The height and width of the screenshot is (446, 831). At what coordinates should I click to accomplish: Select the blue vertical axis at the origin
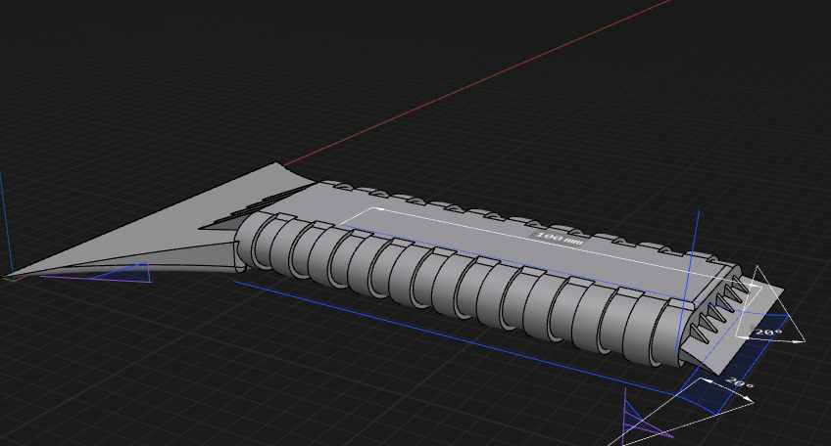point(2,222)
